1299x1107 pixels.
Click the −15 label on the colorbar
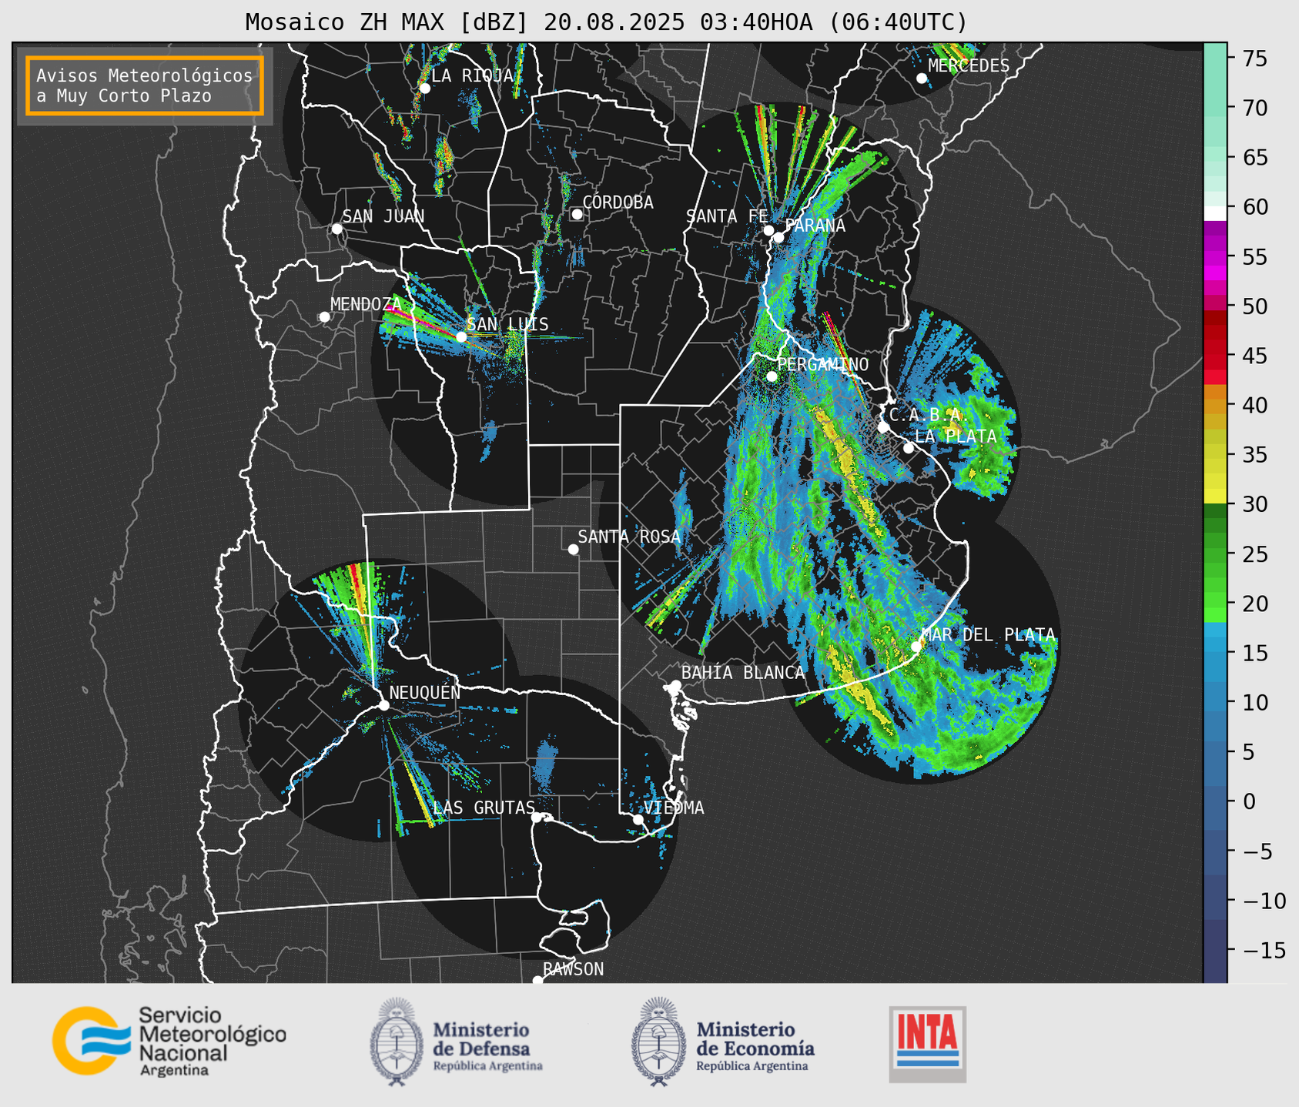pos(1263,951)
